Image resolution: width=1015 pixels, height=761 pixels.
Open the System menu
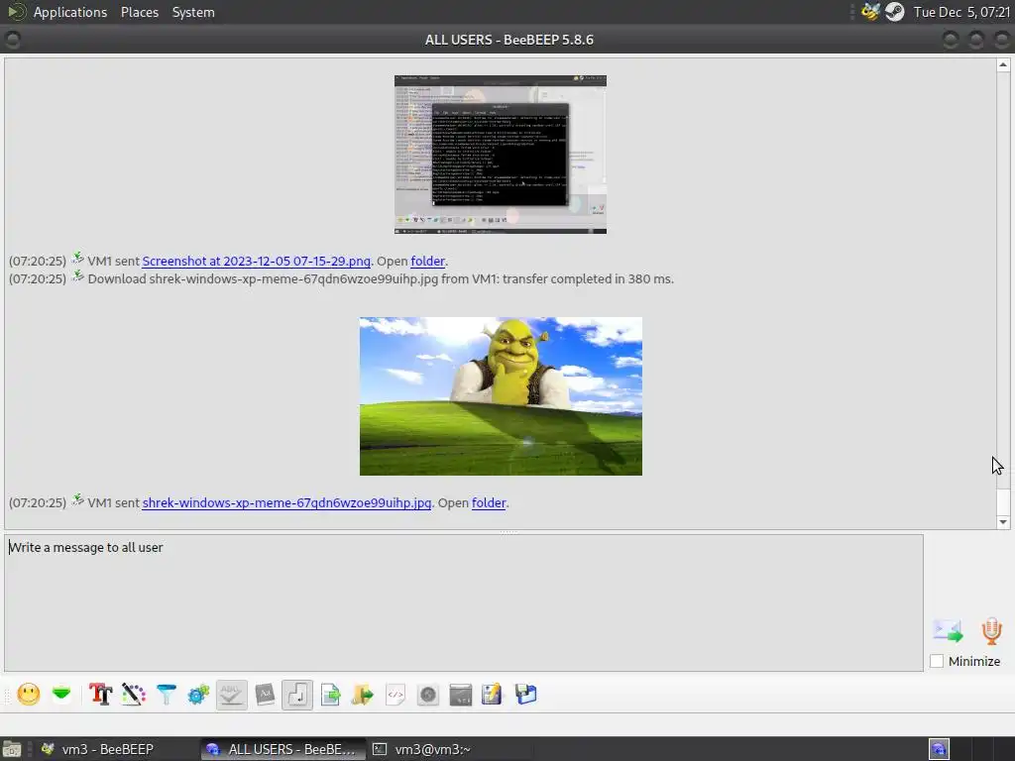coord(193,12)
